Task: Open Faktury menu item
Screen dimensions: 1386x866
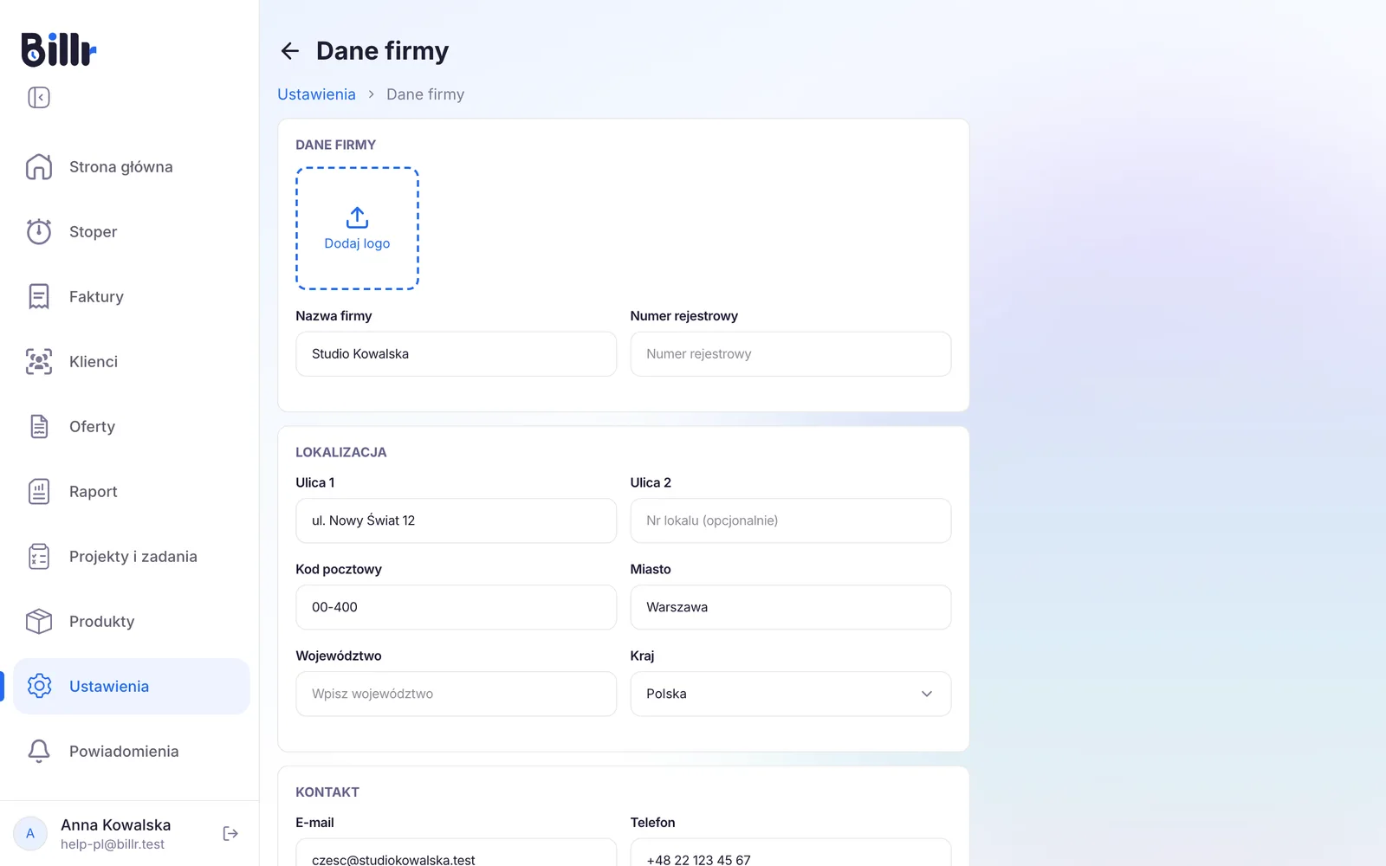Action: pos(131,296)
